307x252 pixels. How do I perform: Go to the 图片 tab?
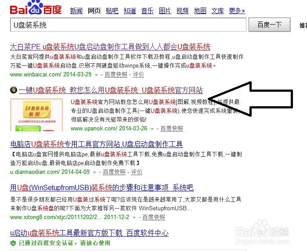click(165, 11)
